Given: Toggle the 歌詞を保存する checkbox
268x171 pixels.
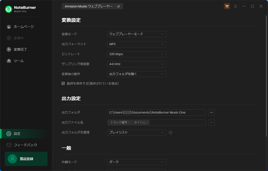Looking at the screenshot, I should pyautogui.click(x=63, y=83).
